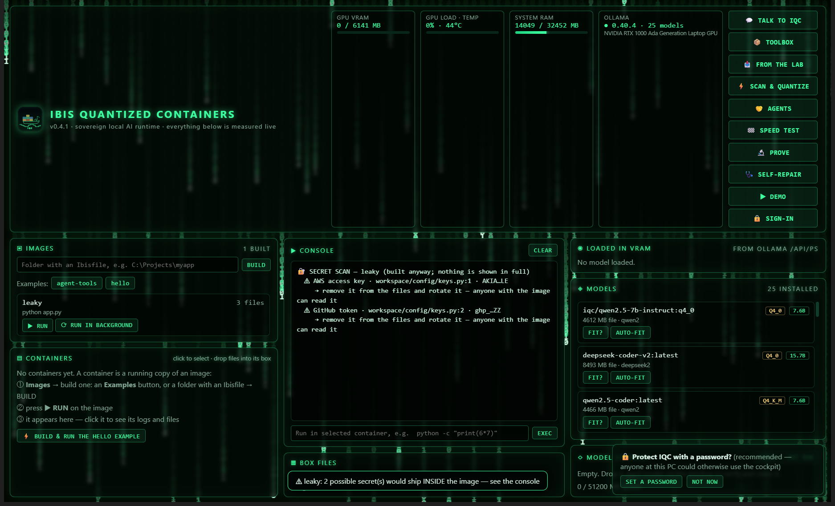Check FIT? for qwen2.5-coder:latest
Image resolution: width=835 pixels, height=506 pixels.
tap(595, 422)
